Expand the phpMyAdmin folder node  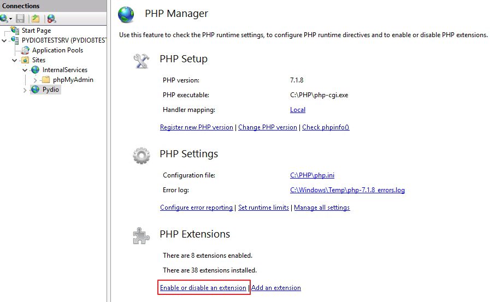pos(35,80)
